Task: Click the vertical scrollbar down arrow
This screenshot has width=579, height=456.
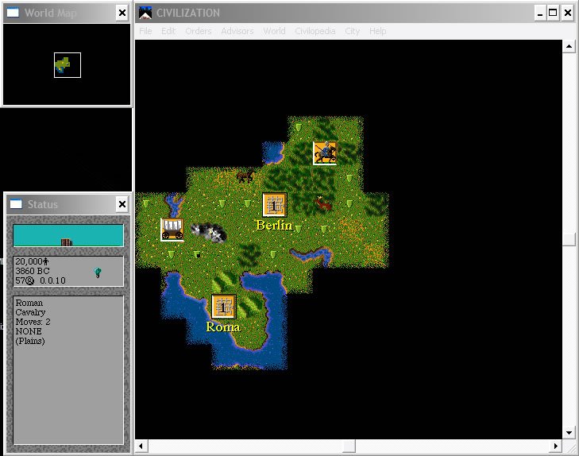Action: pos(569,433)
